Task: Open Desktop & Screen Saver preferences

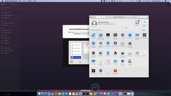Action: click(x=100, y=36)
